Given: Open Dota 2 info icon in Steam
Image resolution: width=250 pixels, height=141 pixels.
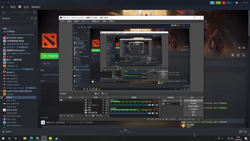Looking at the screenshot, I should tap(238, 55).
